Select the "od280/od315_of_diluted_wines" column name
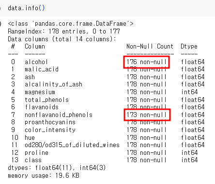This screenshot has height=184, width=215. [x=72, y=145]
